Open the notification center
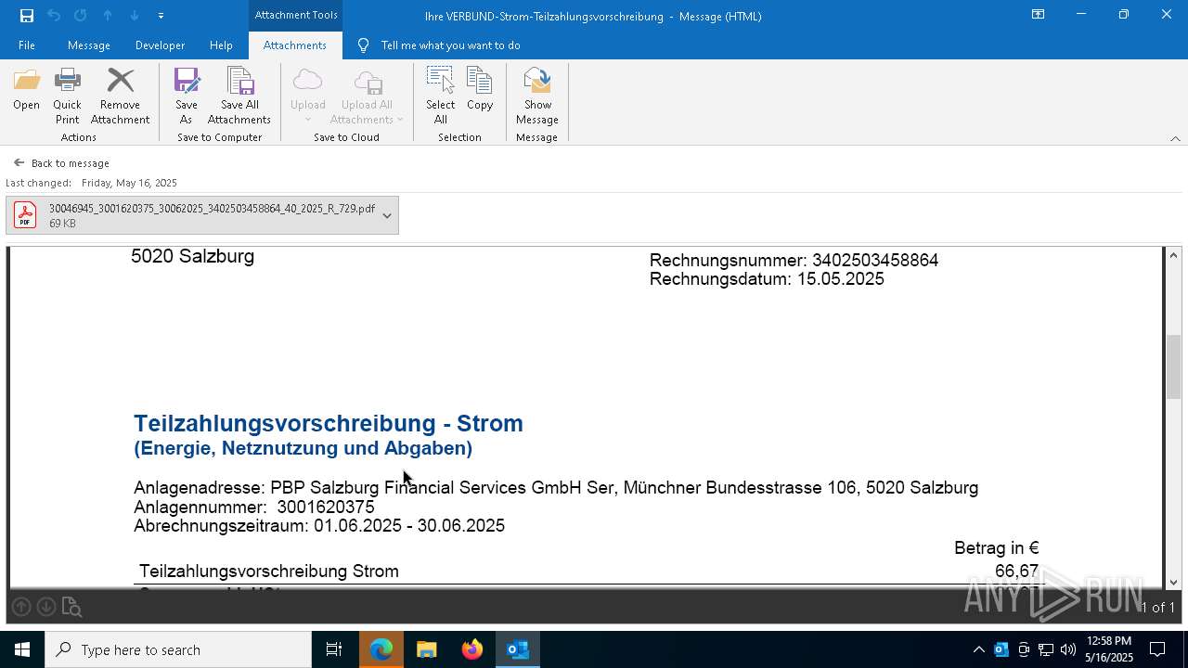 (x=1157, y=649)
